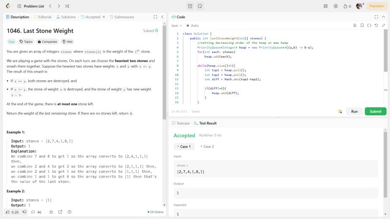Submit the solution
The image size is (390, 219).
(x=375, y=111)
